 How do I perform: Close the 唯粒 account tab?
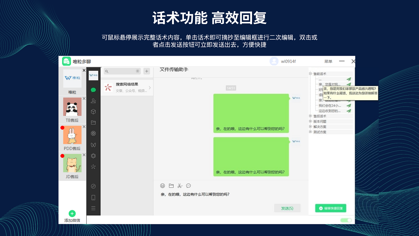click(84, 70)
